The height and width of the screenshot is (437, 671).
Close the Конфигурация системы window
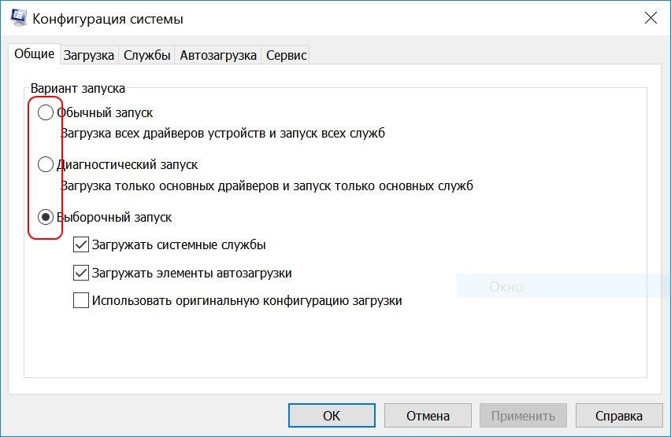coord(651,18)
